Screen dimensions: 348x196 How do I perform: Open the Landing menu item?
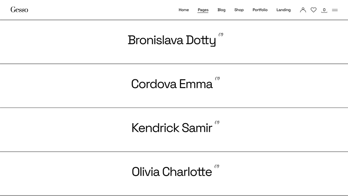pyautogui.click(x=283, y=10)
